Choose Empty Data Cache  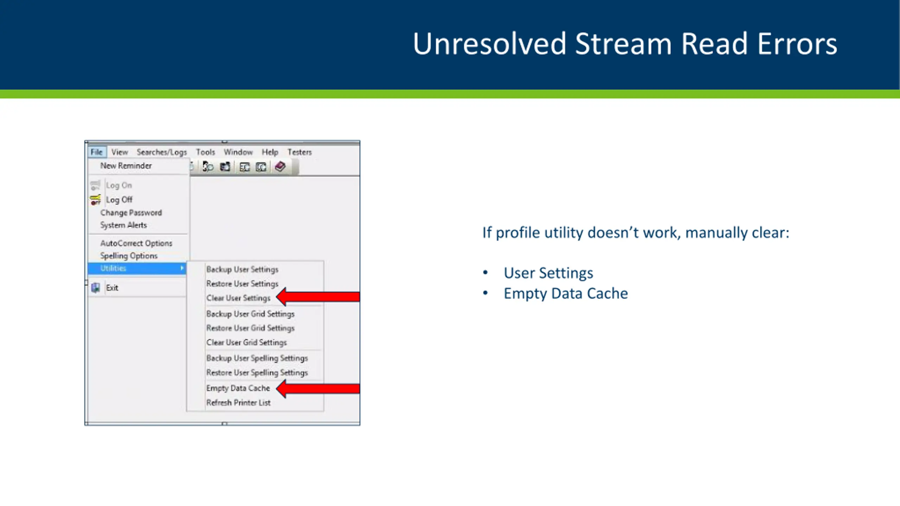click(238, 388)
